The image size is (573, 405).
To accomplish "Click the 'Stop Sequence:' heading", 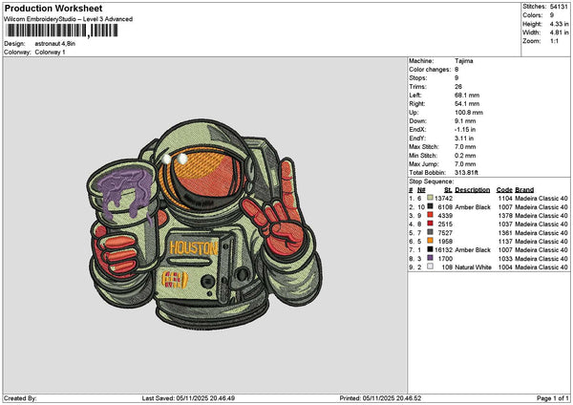I will click(x=432, y=181).
